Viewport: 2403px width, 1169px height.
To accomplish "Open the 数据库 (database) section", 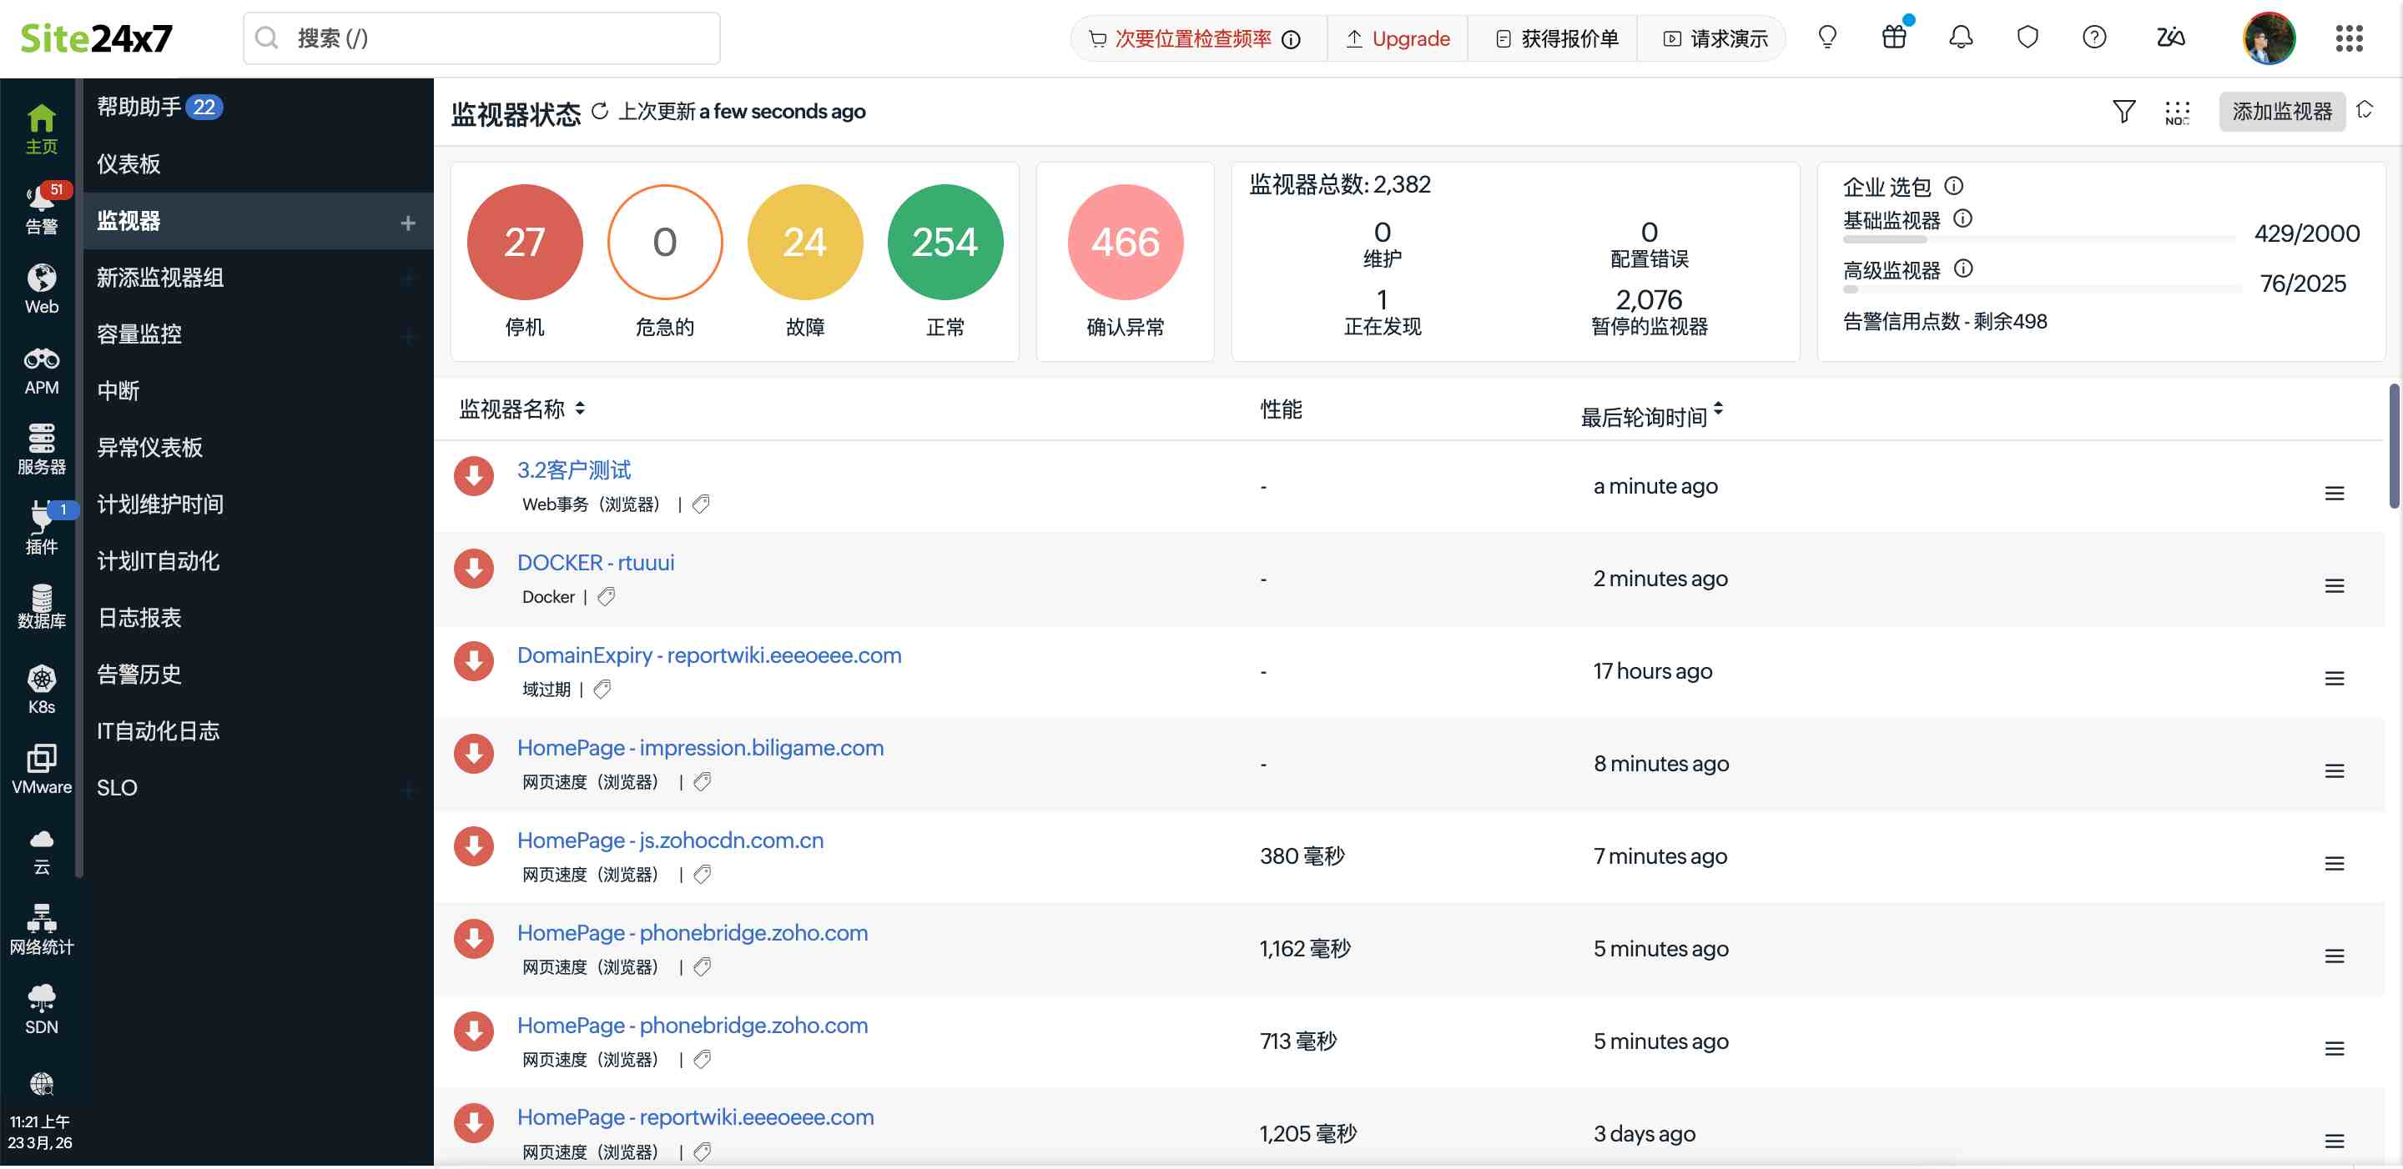I will coord(40,608).
